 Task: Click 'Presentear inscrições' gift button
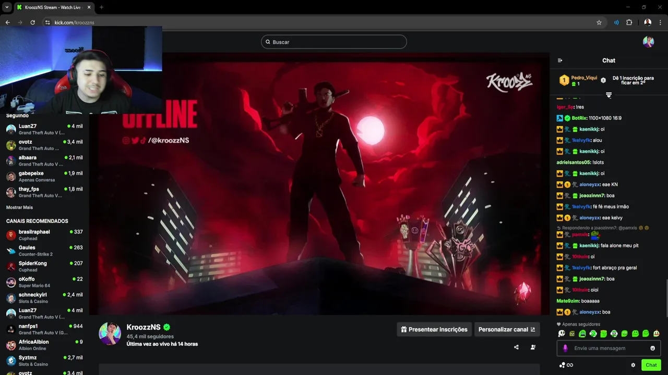pyautogui.click(x=434, y=329)
